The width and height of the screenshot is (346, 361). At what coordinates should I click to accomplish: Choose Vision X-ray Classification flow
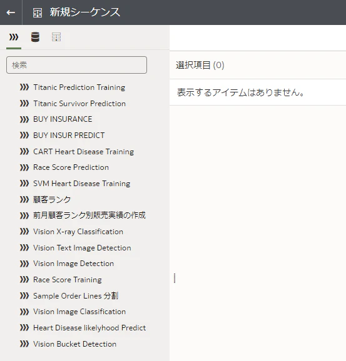78,232
